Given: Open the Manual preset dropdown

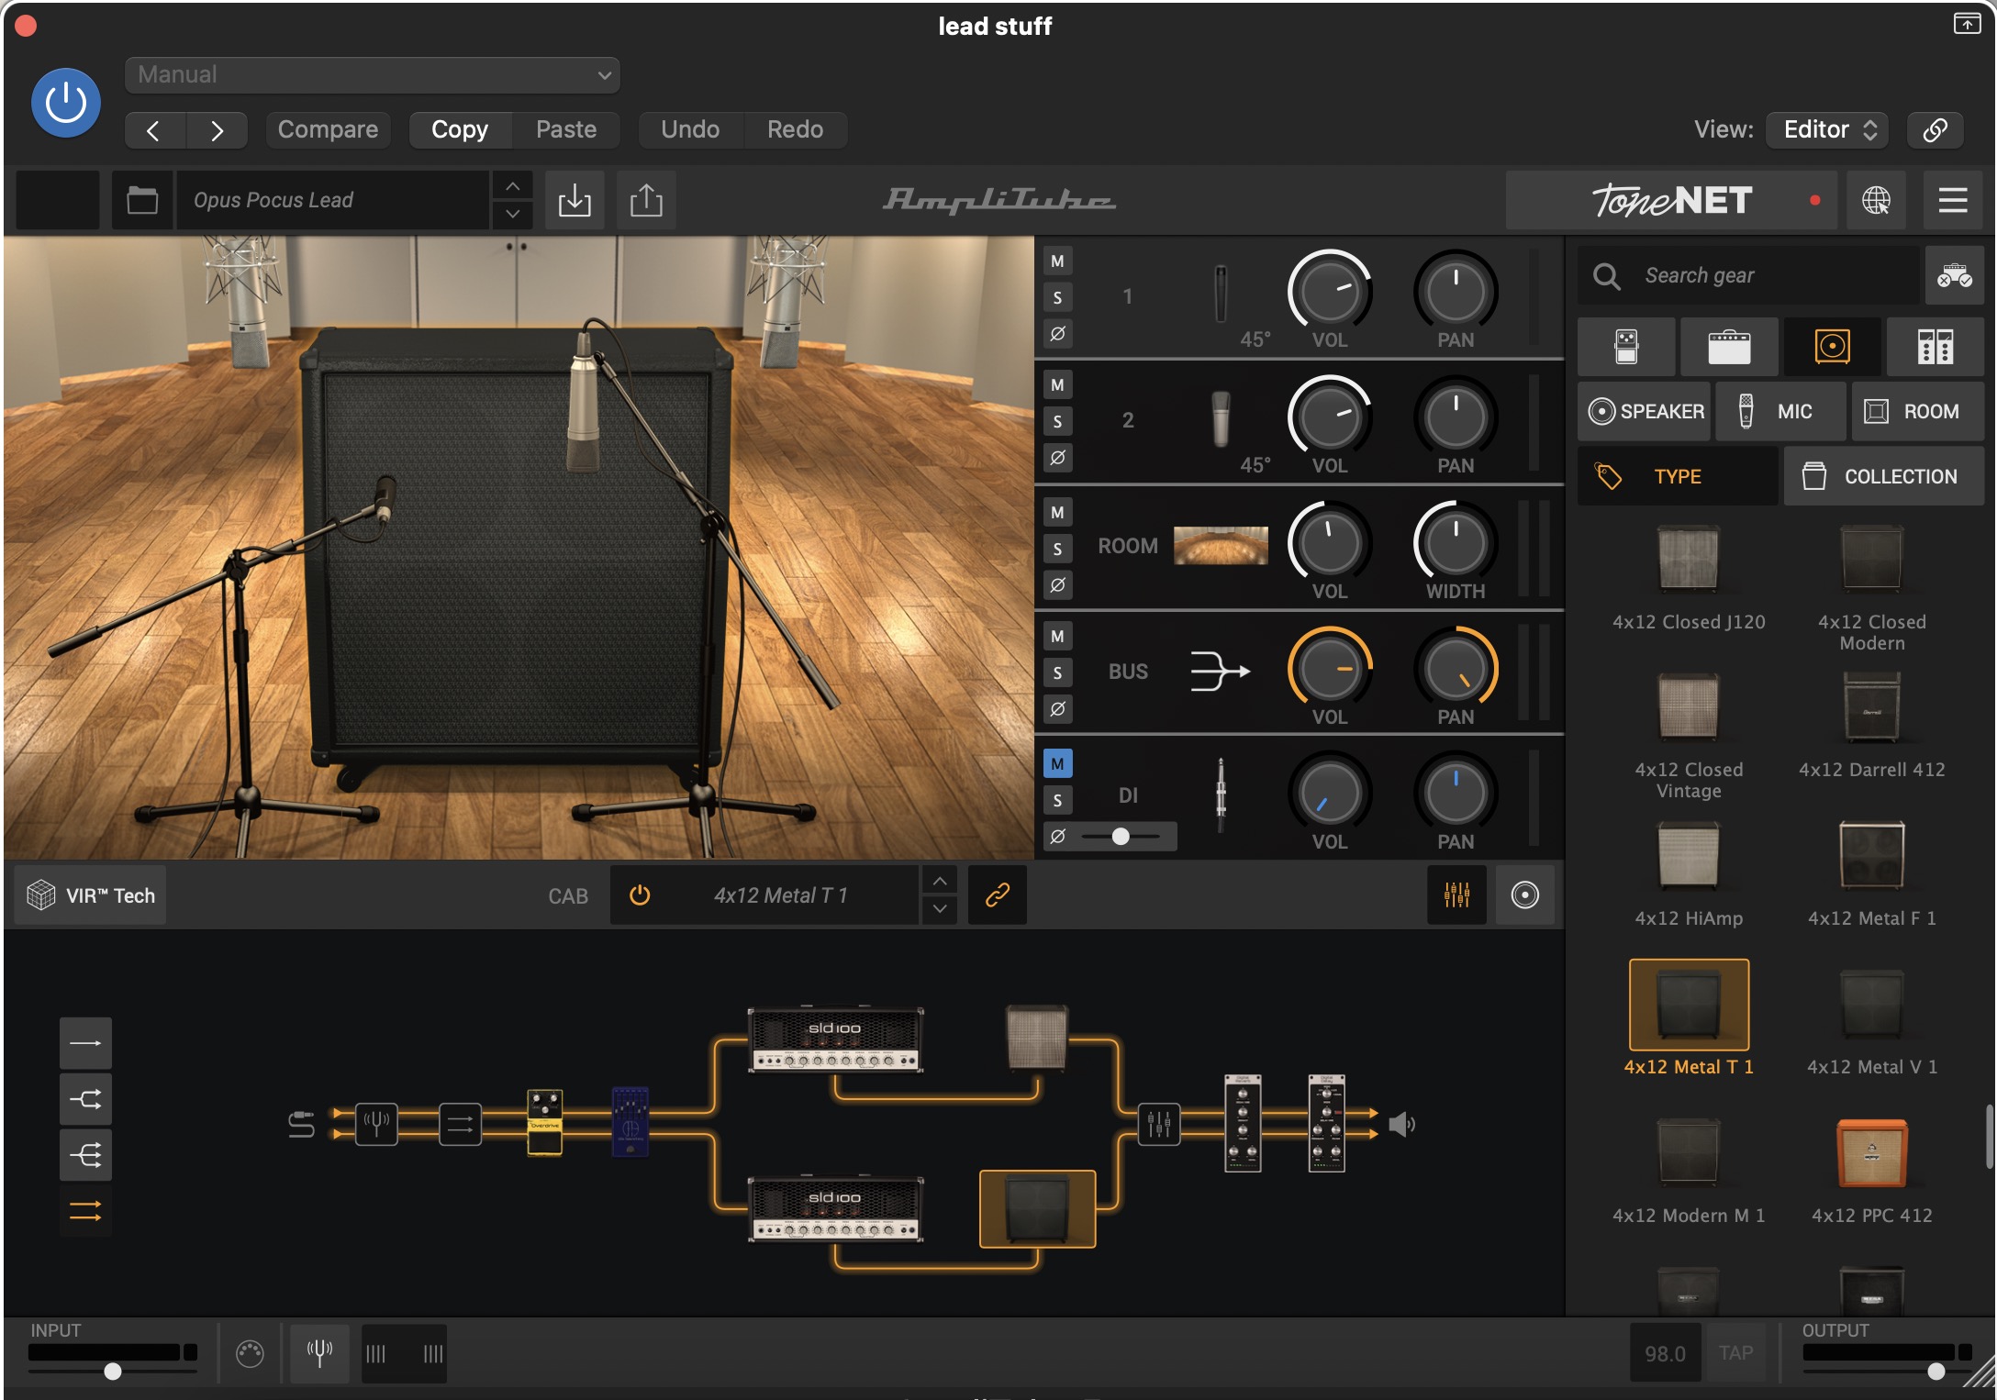Looking at the screenshot, I should tap(372, 75).
